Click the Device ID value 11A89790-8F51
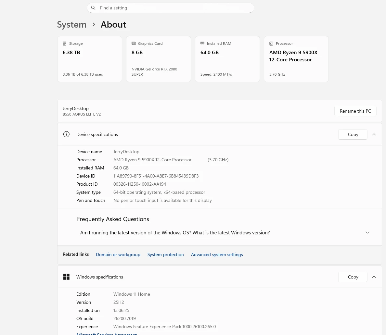Viewport: 386px width, 335px height. point(156,176)
